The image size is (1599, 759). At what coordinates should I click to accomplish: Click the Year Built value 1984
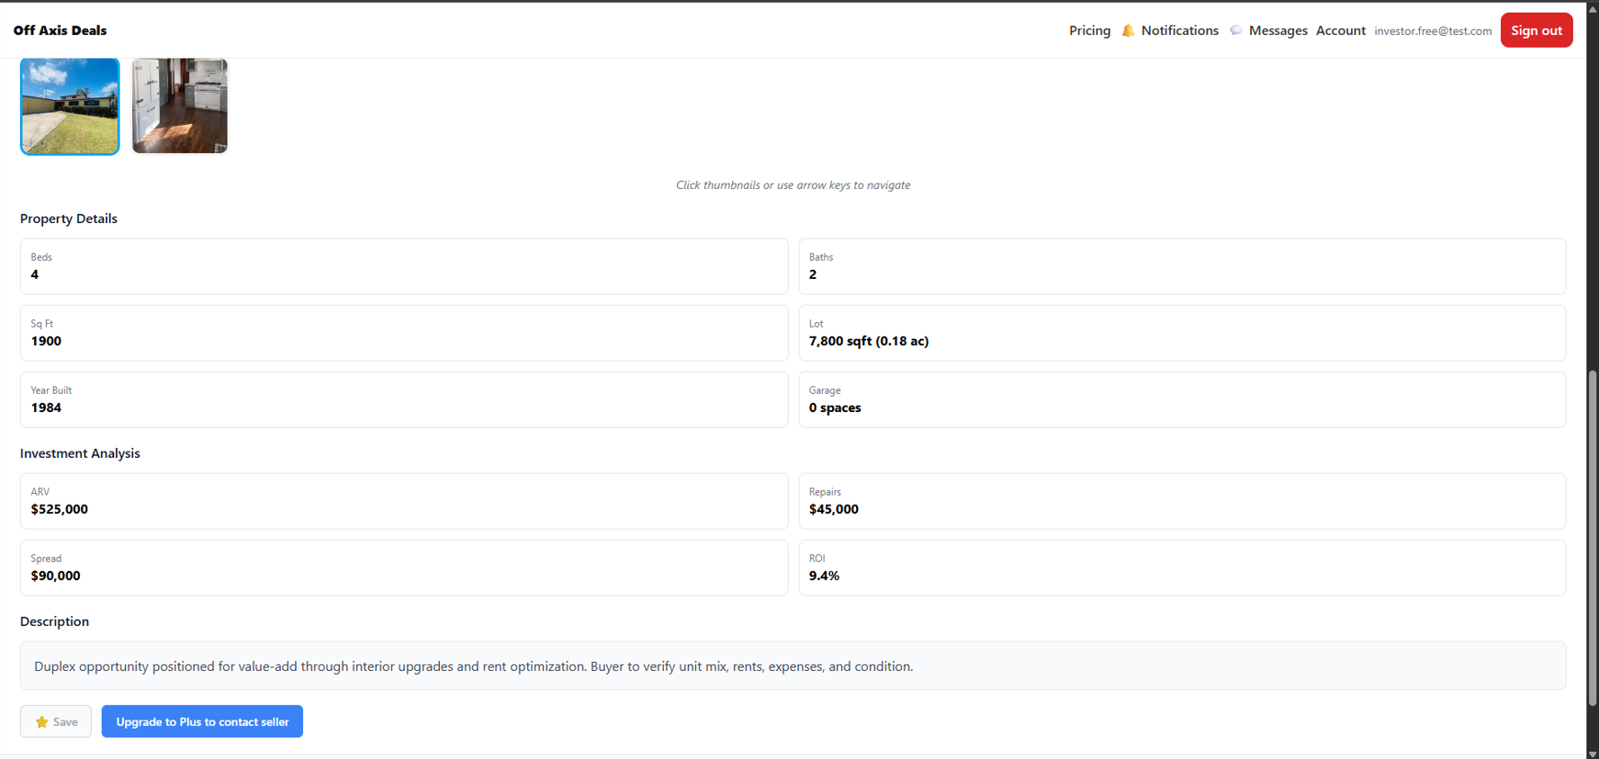(x=46, y=408)
